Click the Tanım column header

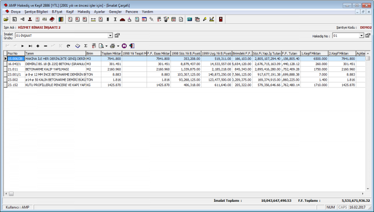click(55, 53)
